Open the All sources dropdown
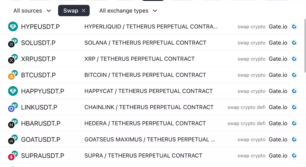Screen dimensions: 306x167 click(32, 11)
